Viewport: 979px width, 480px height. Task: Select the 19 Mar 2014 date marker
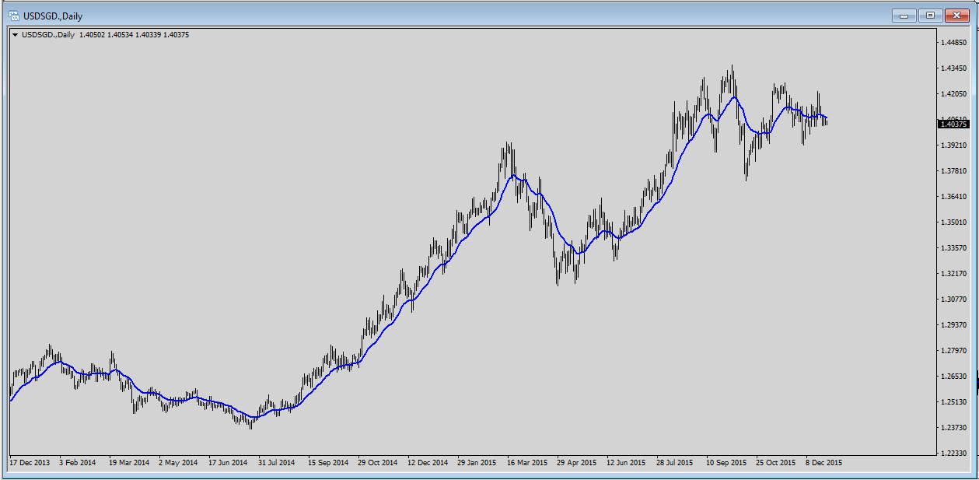click(x=129, y=462)
